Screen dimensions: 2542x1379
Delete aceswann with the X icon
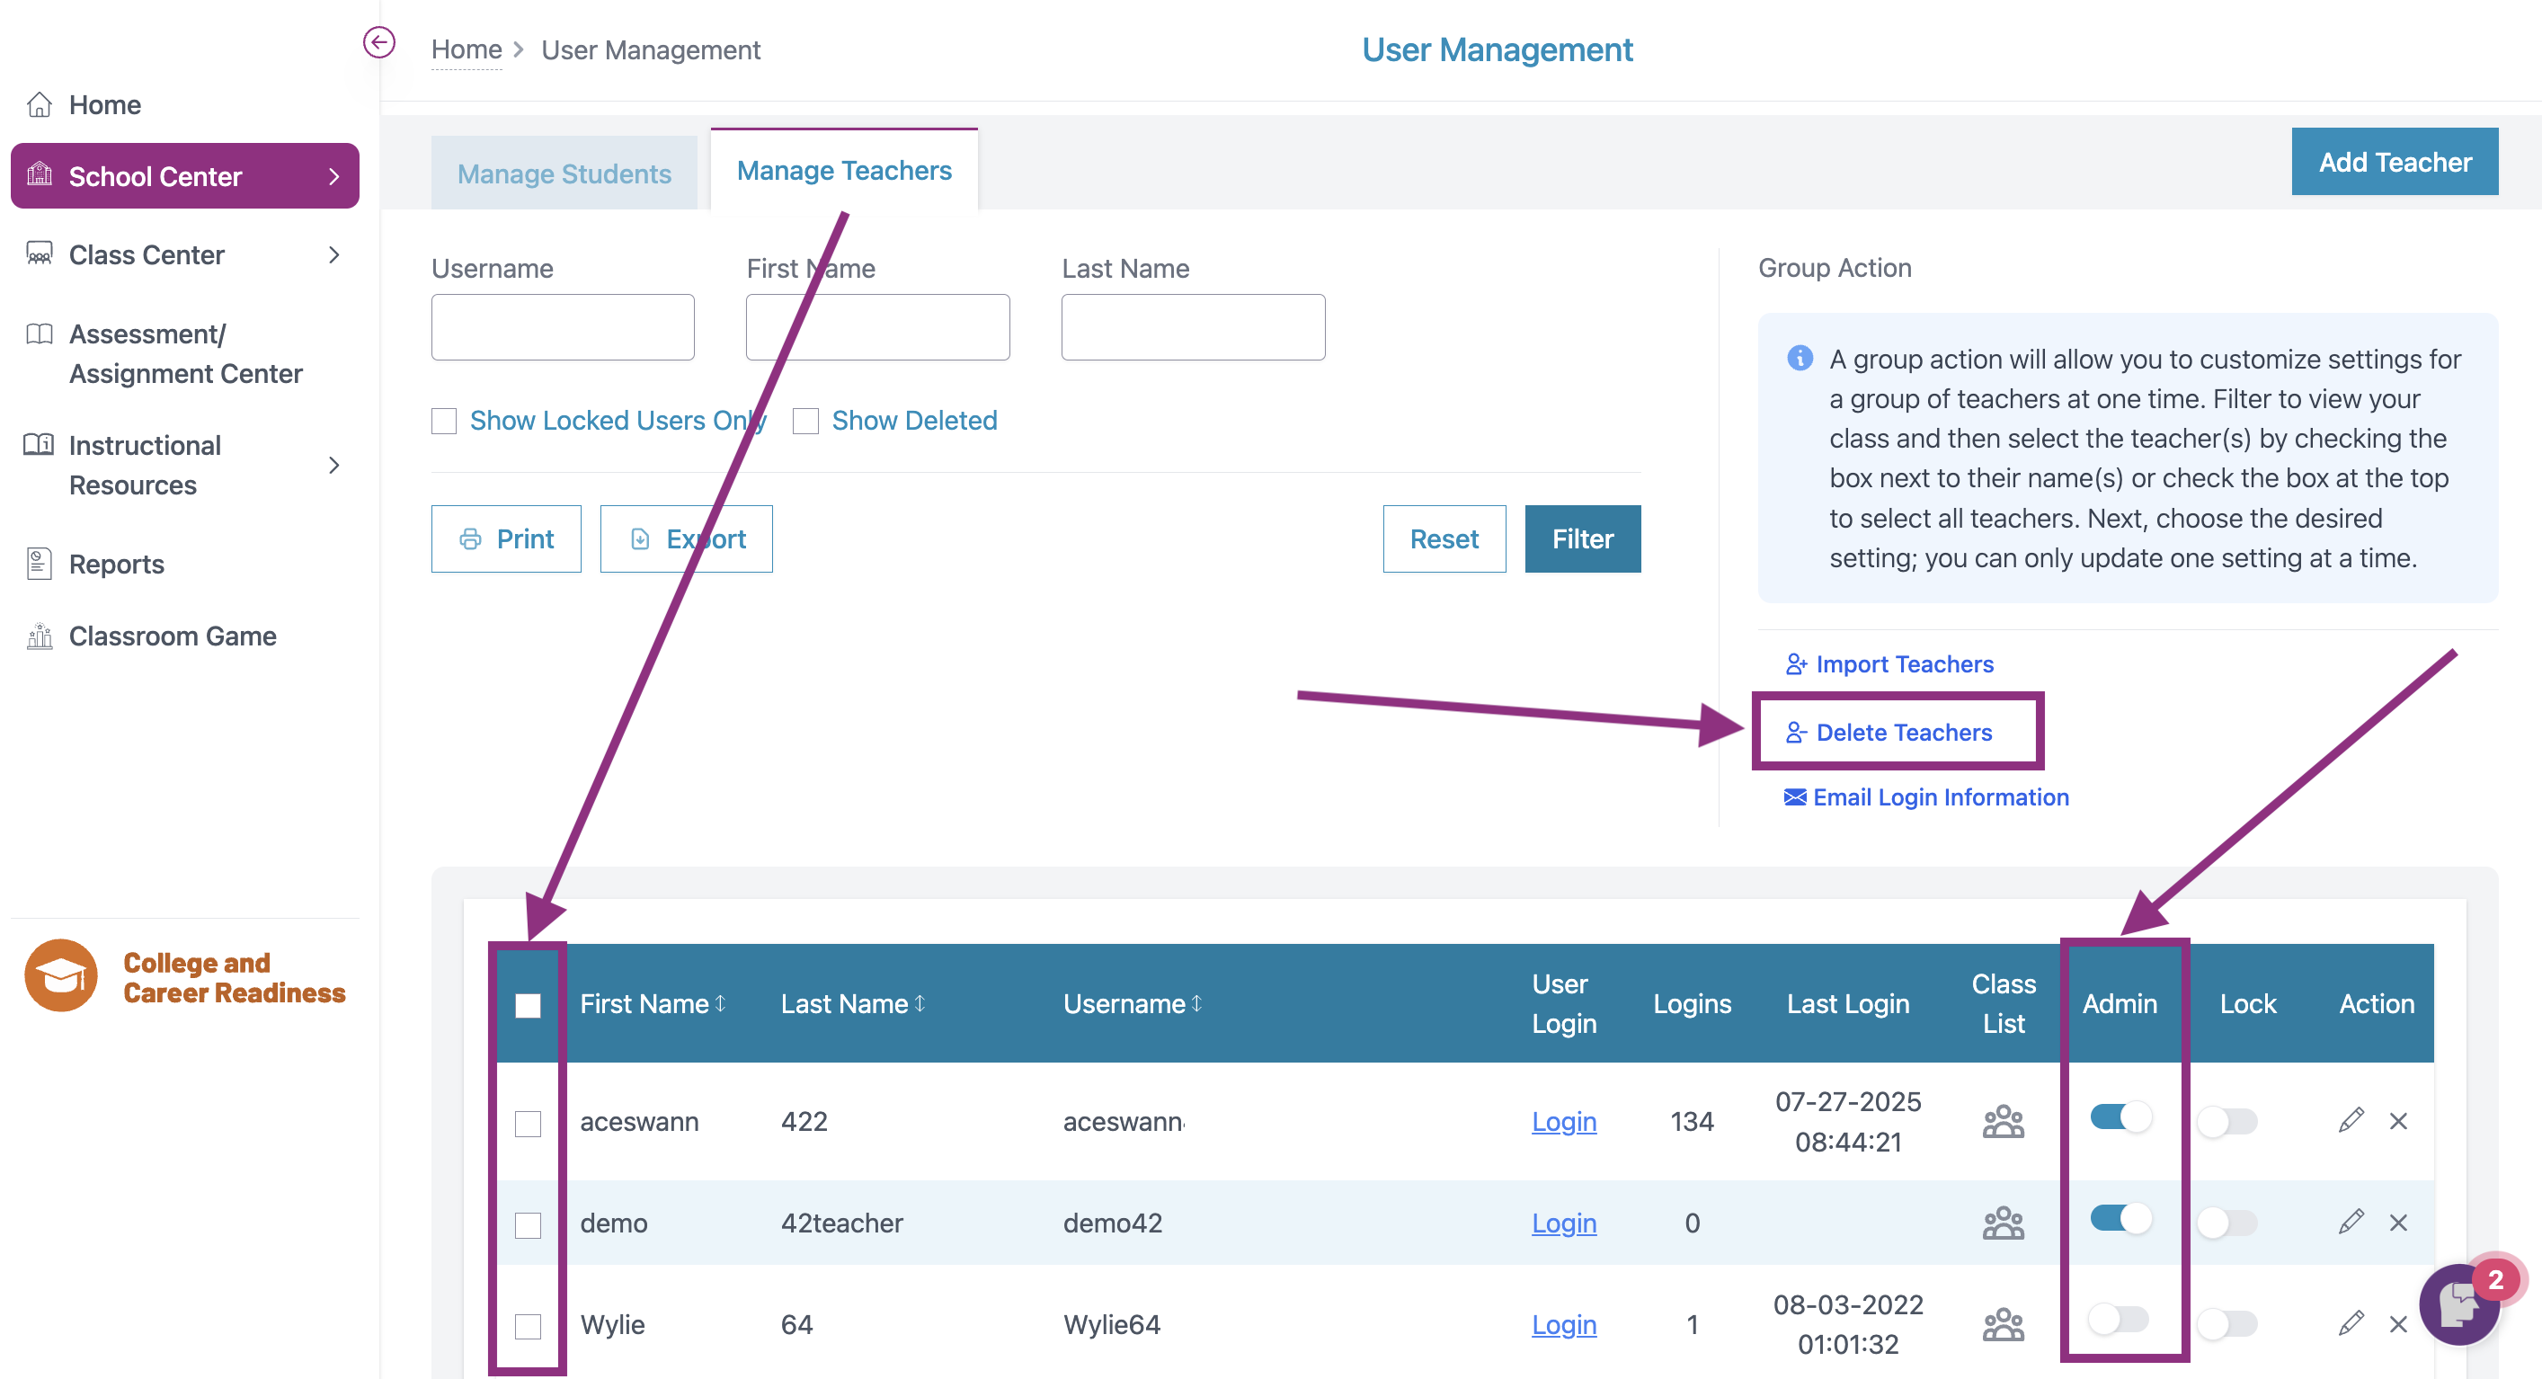pos(2398,1121)
